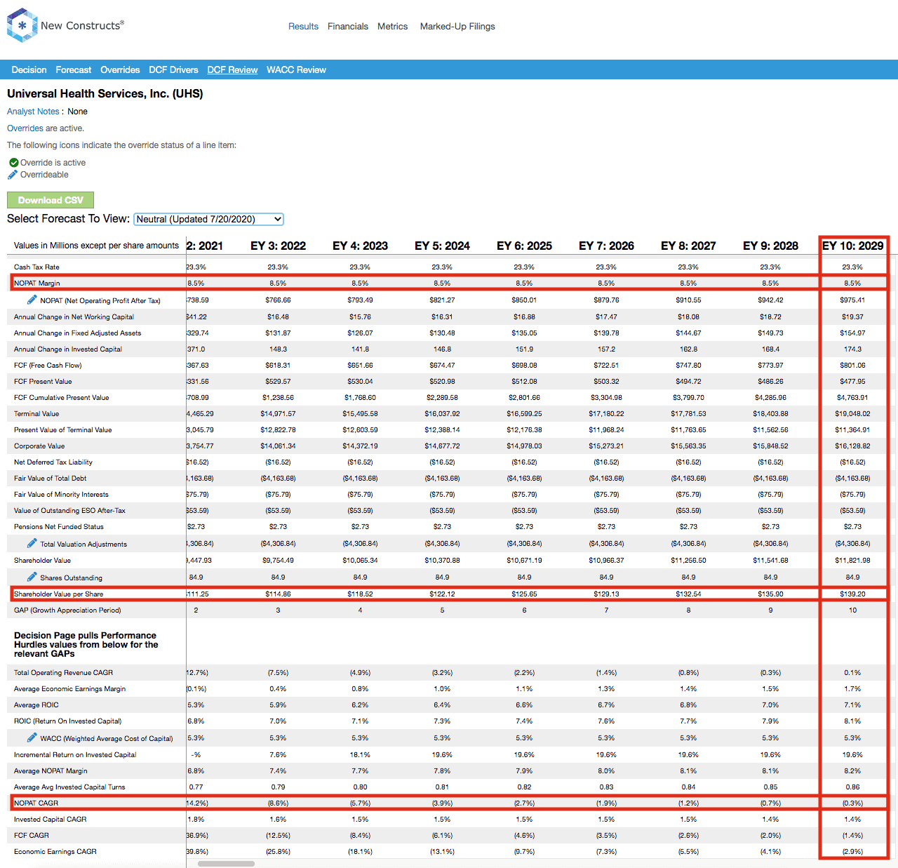Click the 'EY 7: 2026' column header

pos(606,246)
